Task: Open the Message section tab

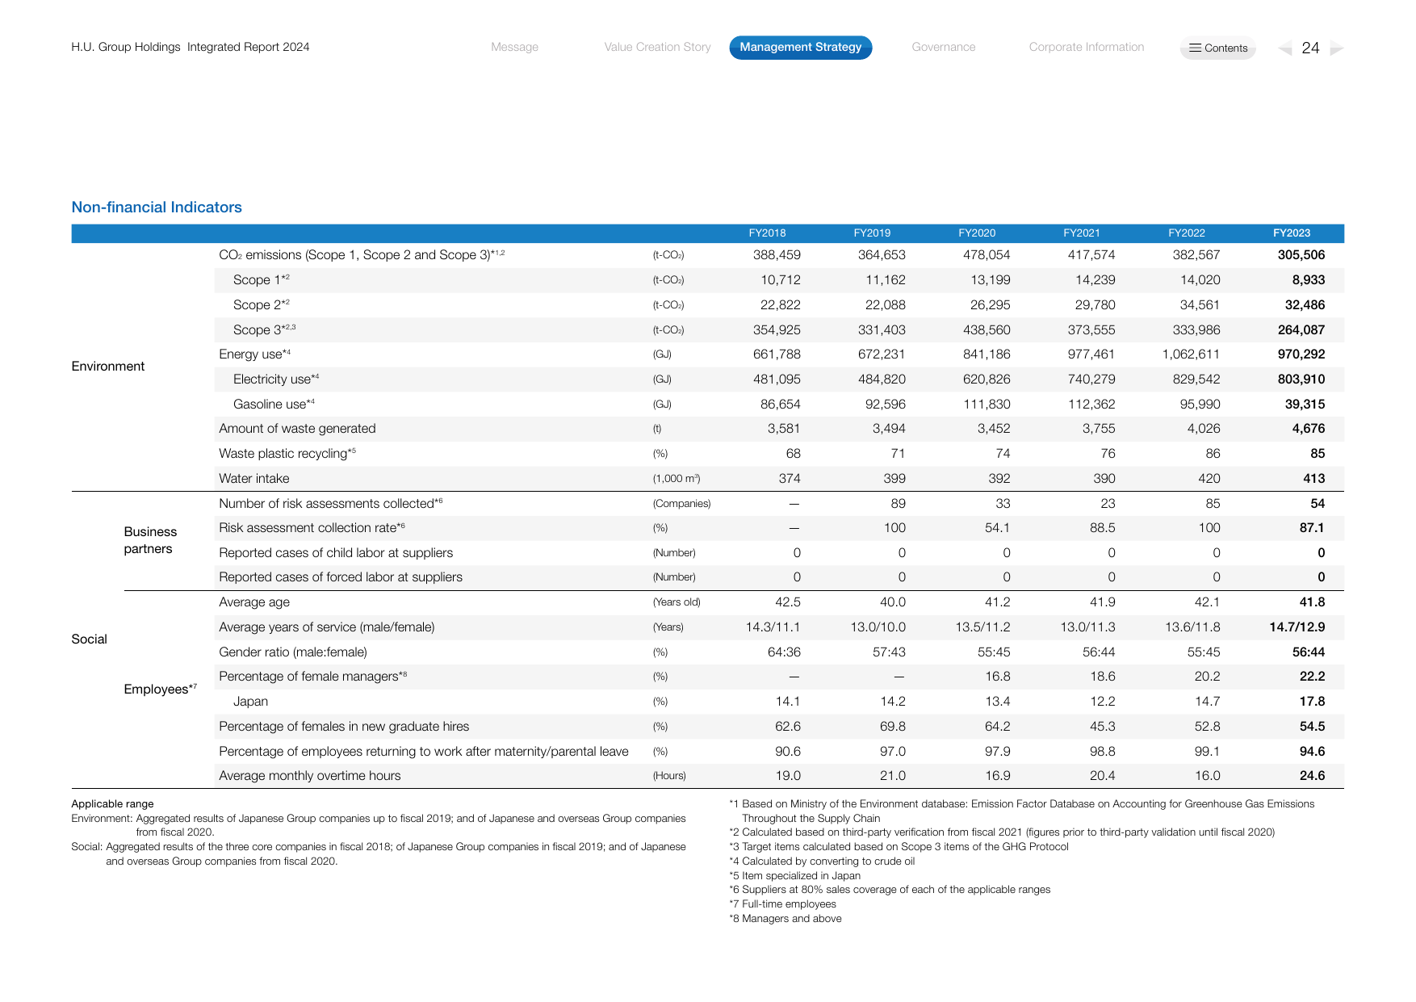Action: point(514,47)
